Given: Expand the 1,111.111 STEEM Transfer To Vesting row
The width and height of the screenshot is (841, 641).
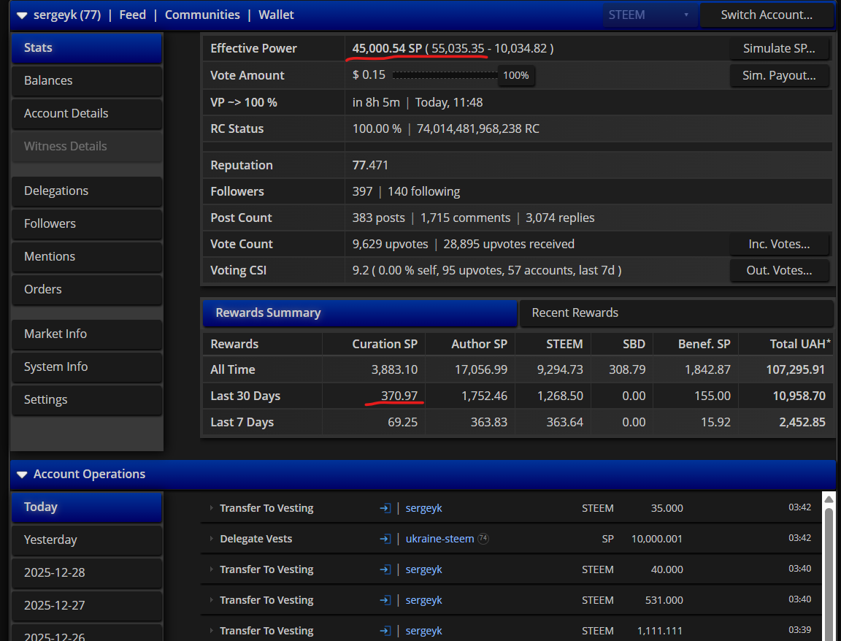Looking at the screenshot, I should click(211, 630).
